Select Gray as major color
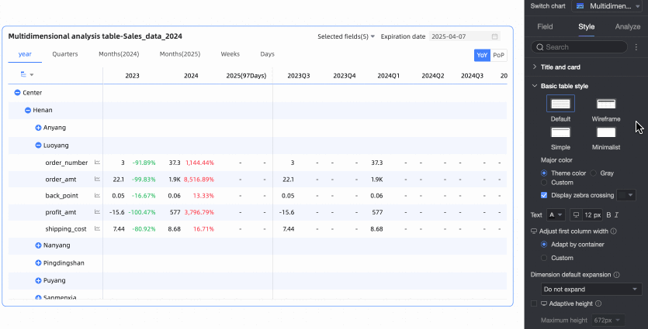The width and height of the screenshot is (648, 329). click(x=594, y=173)
